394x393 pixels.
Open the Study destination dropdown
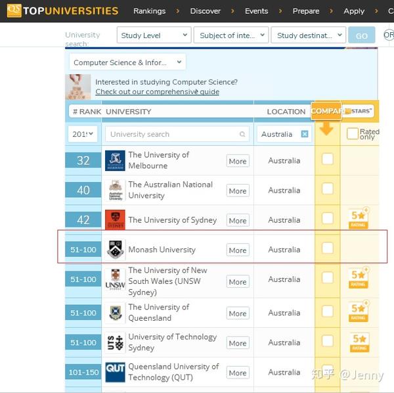(x=309, y=35)
